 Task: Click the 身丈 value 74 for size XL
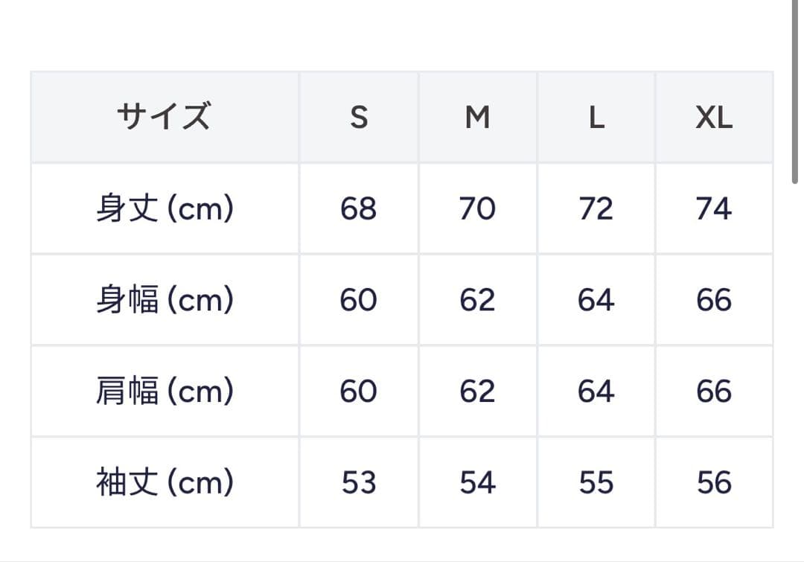coord(714,209)
